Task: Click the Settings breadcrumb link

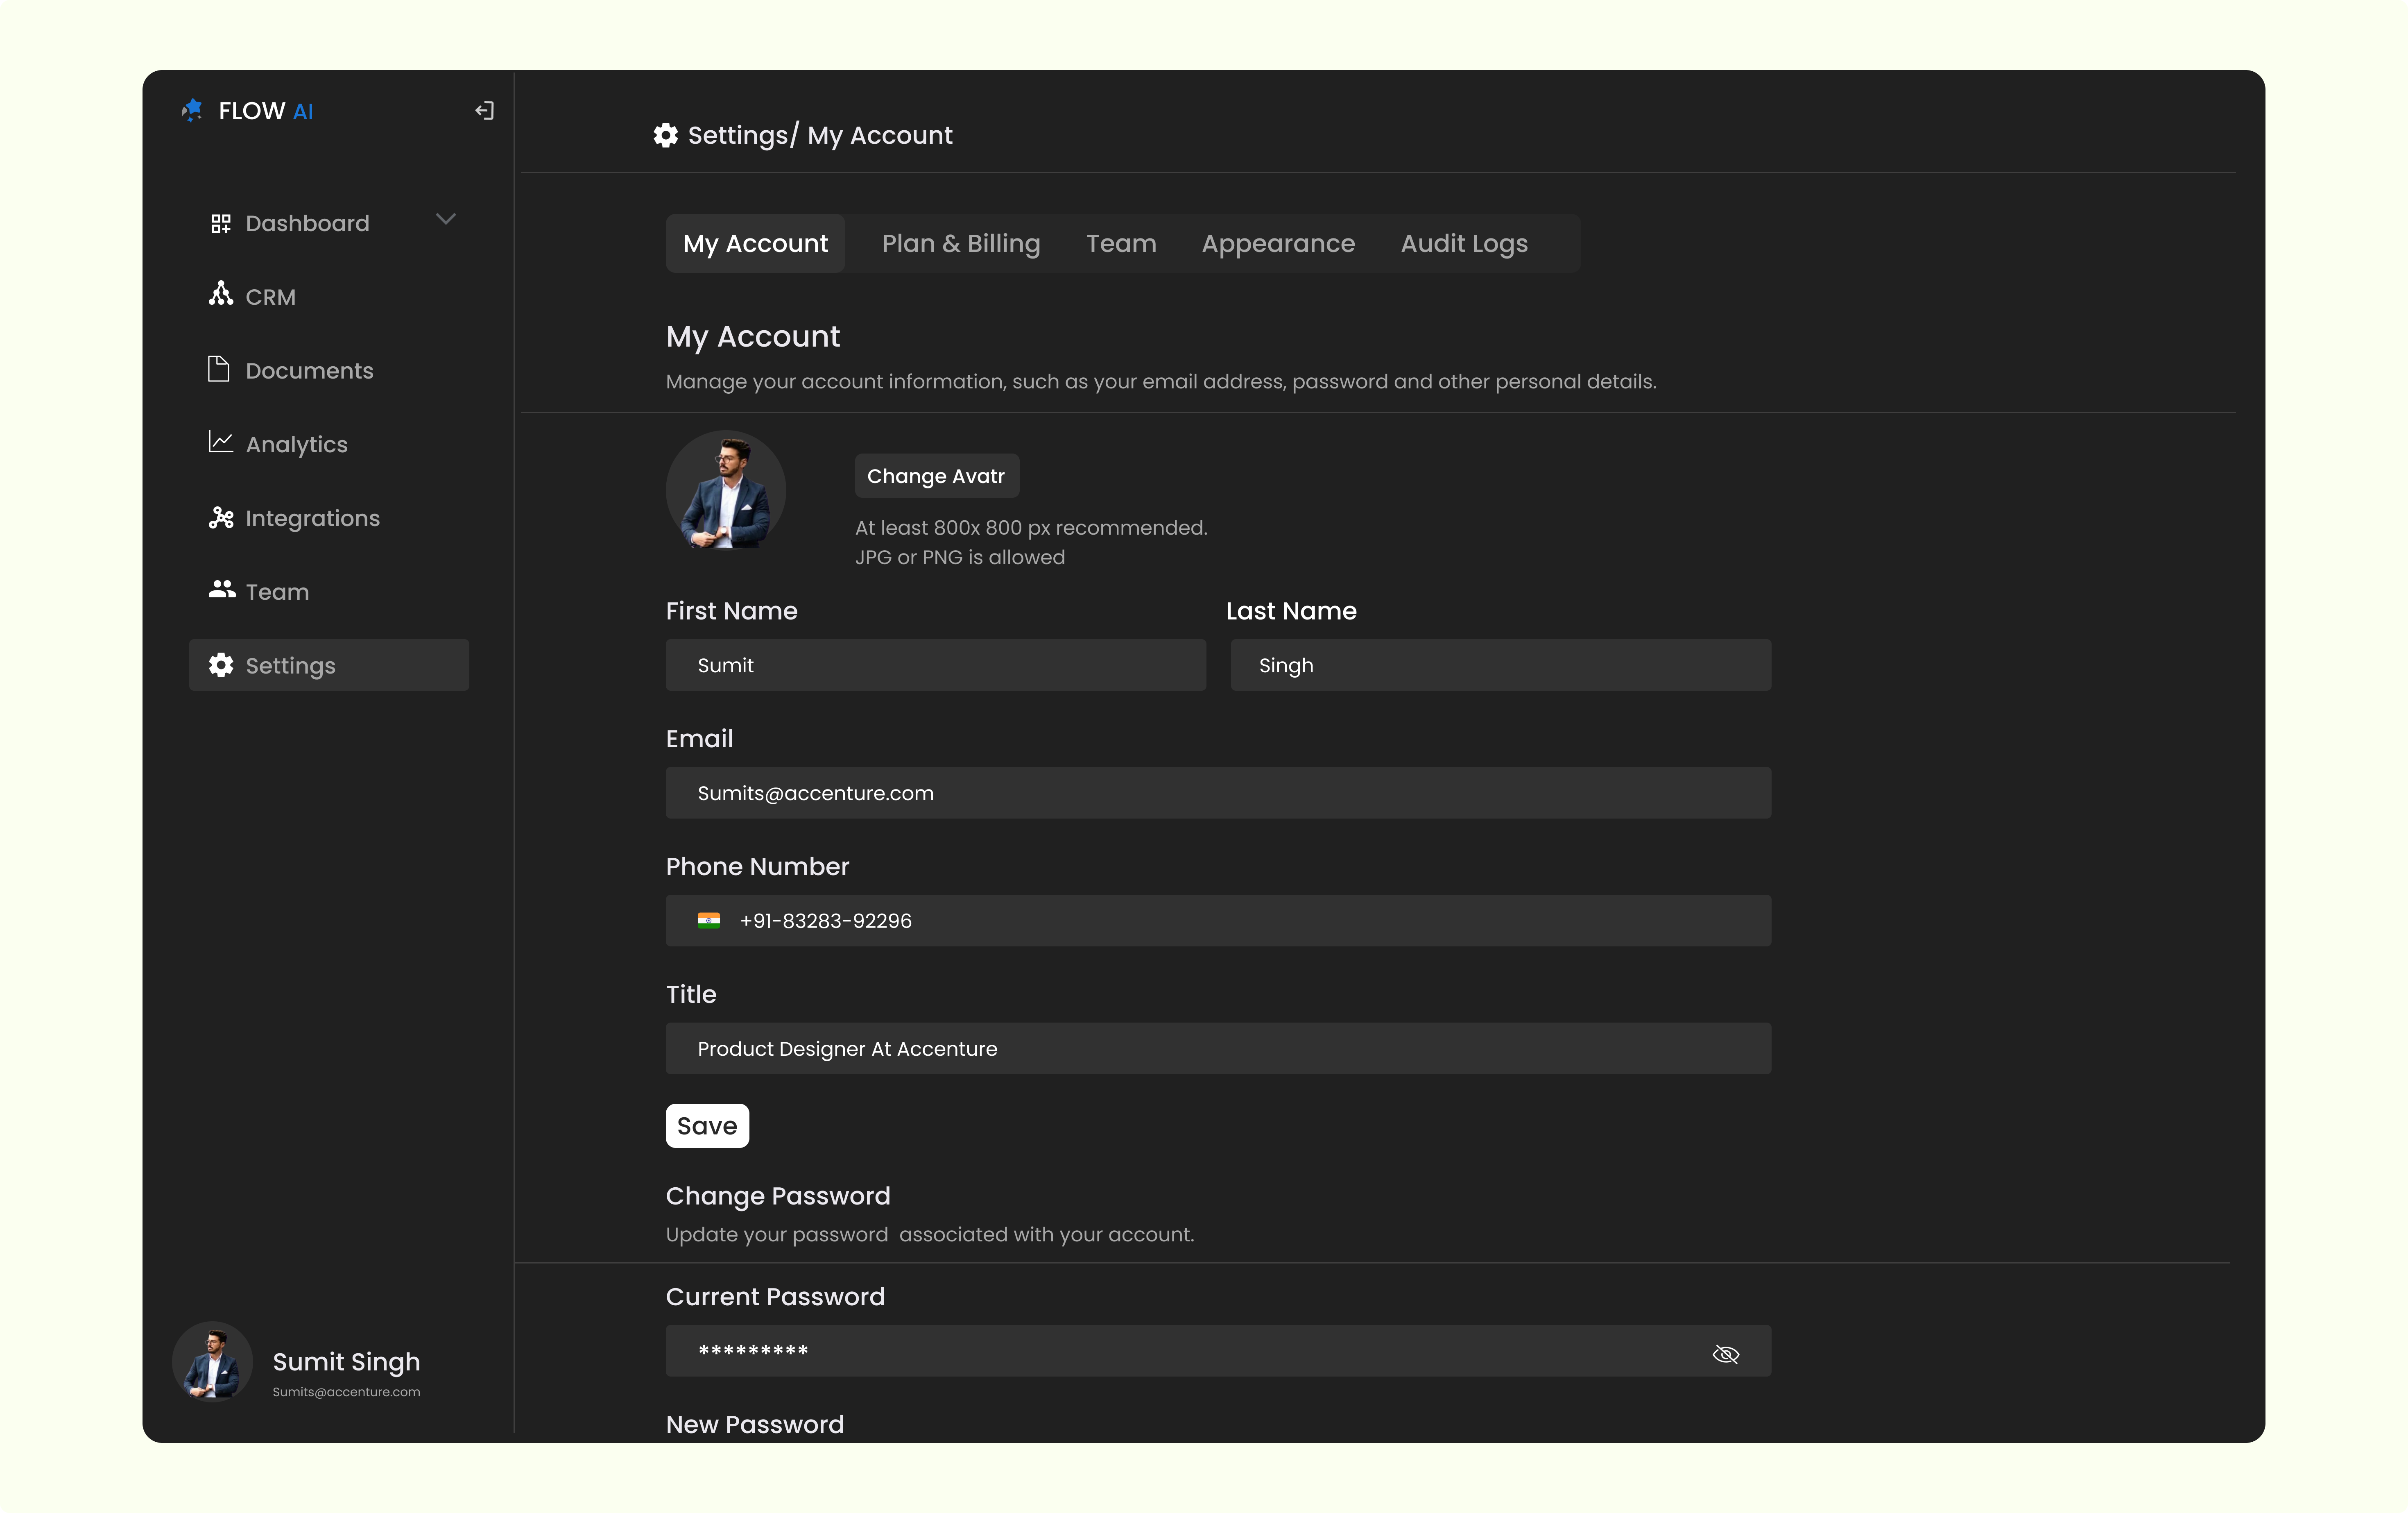Action: coord(738,135)
